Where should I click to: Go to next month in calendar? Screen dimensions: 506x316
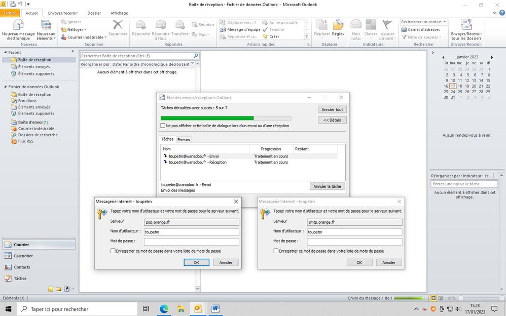(492, 57)
